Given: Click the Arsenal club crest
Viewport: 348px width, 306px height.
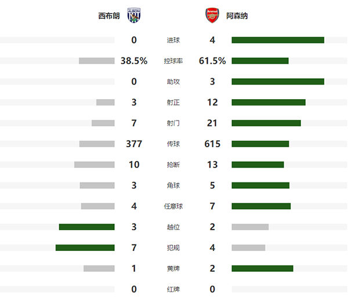Looking at the screenshot, I should click(x=212, y=16).
